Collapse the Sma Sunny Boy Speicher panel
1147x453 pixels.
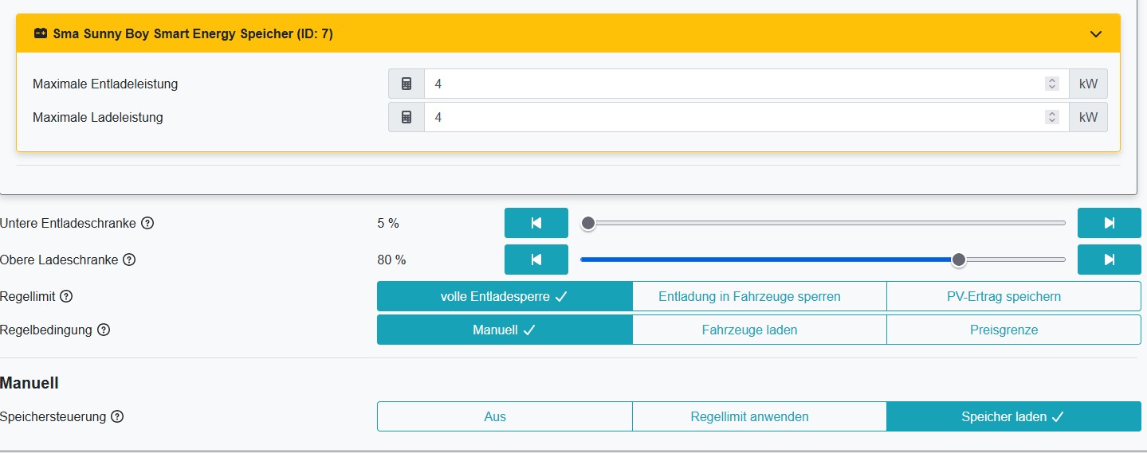1096,33
